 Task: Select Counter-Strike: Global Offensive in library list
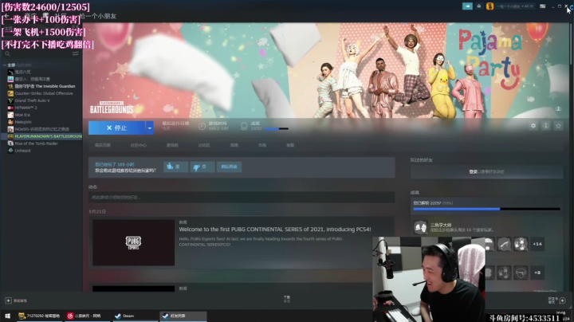pos(44,93)
